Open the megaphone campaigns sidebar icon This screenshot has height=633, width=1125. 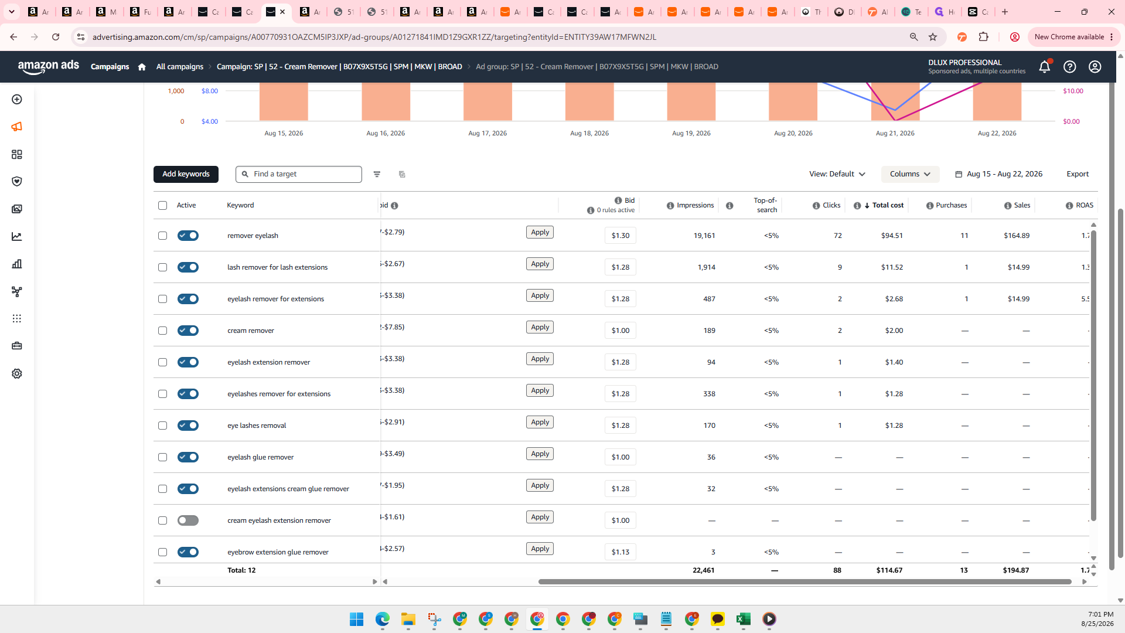coord(17,127)
